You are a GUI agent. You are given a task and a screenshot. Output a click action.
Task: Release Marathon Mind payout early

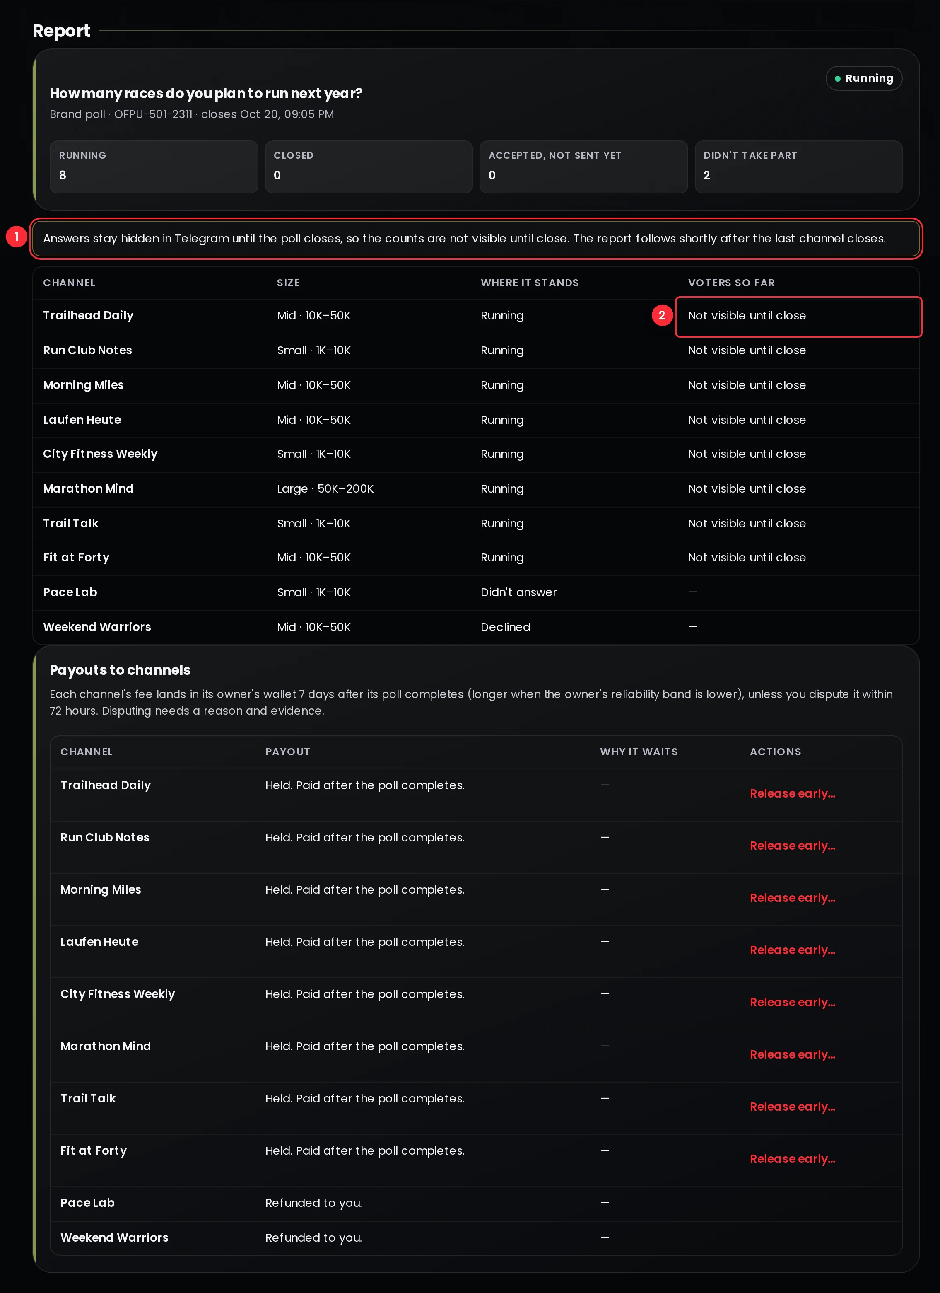point(792,1055)
